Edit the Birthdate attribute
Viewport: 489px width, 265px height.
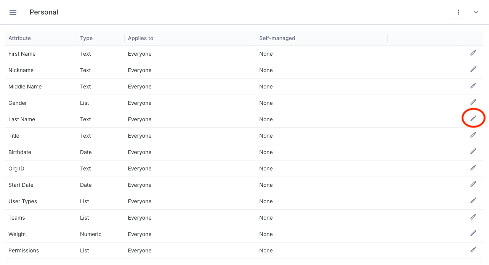pos(473,151)
